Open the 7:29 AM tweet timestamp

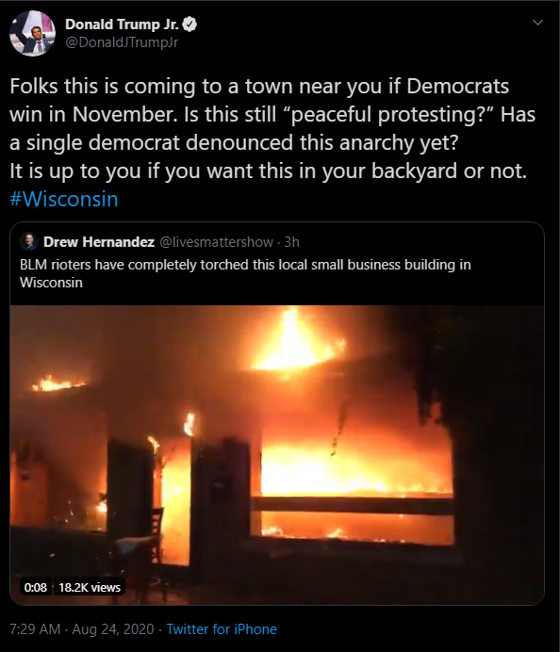(x=35, y=629)
